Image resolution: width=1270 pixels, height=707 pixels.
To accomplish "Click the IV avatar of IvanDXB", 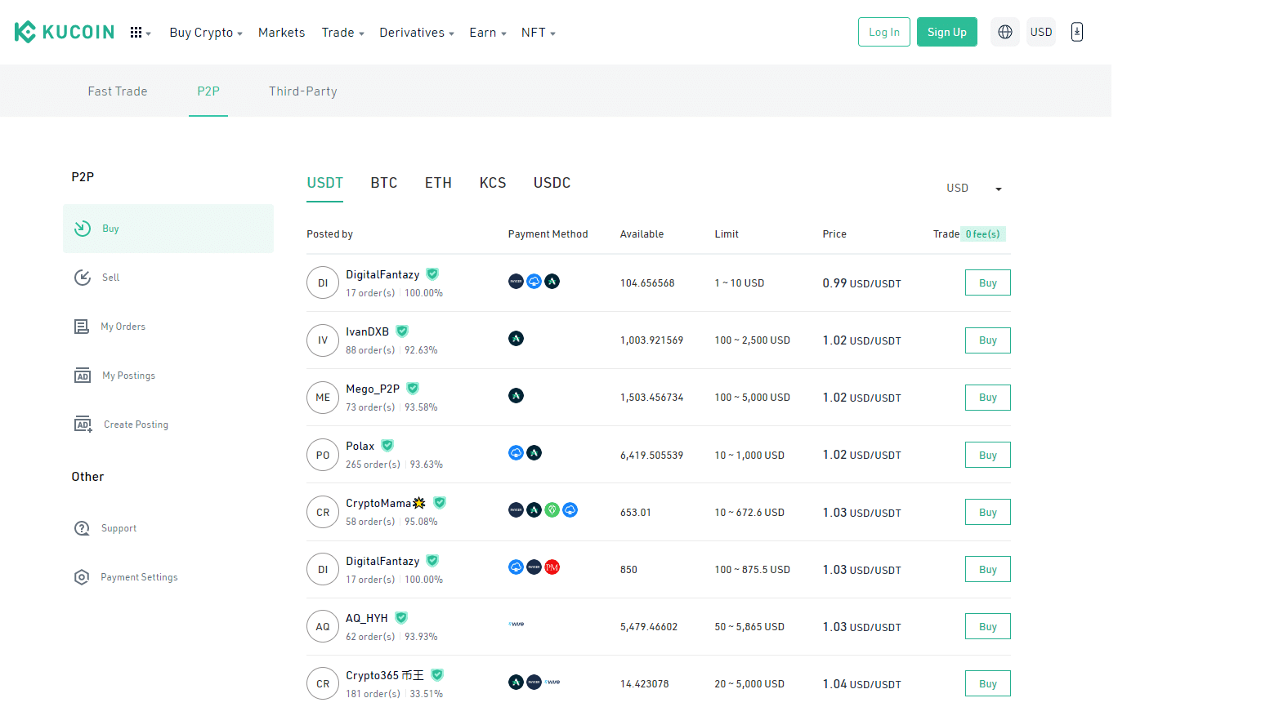I will (x=323, y=340).
